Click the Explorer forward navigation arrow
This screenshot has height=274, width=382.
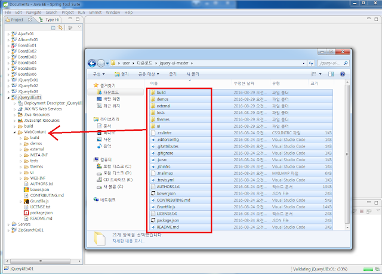(101, 63)
